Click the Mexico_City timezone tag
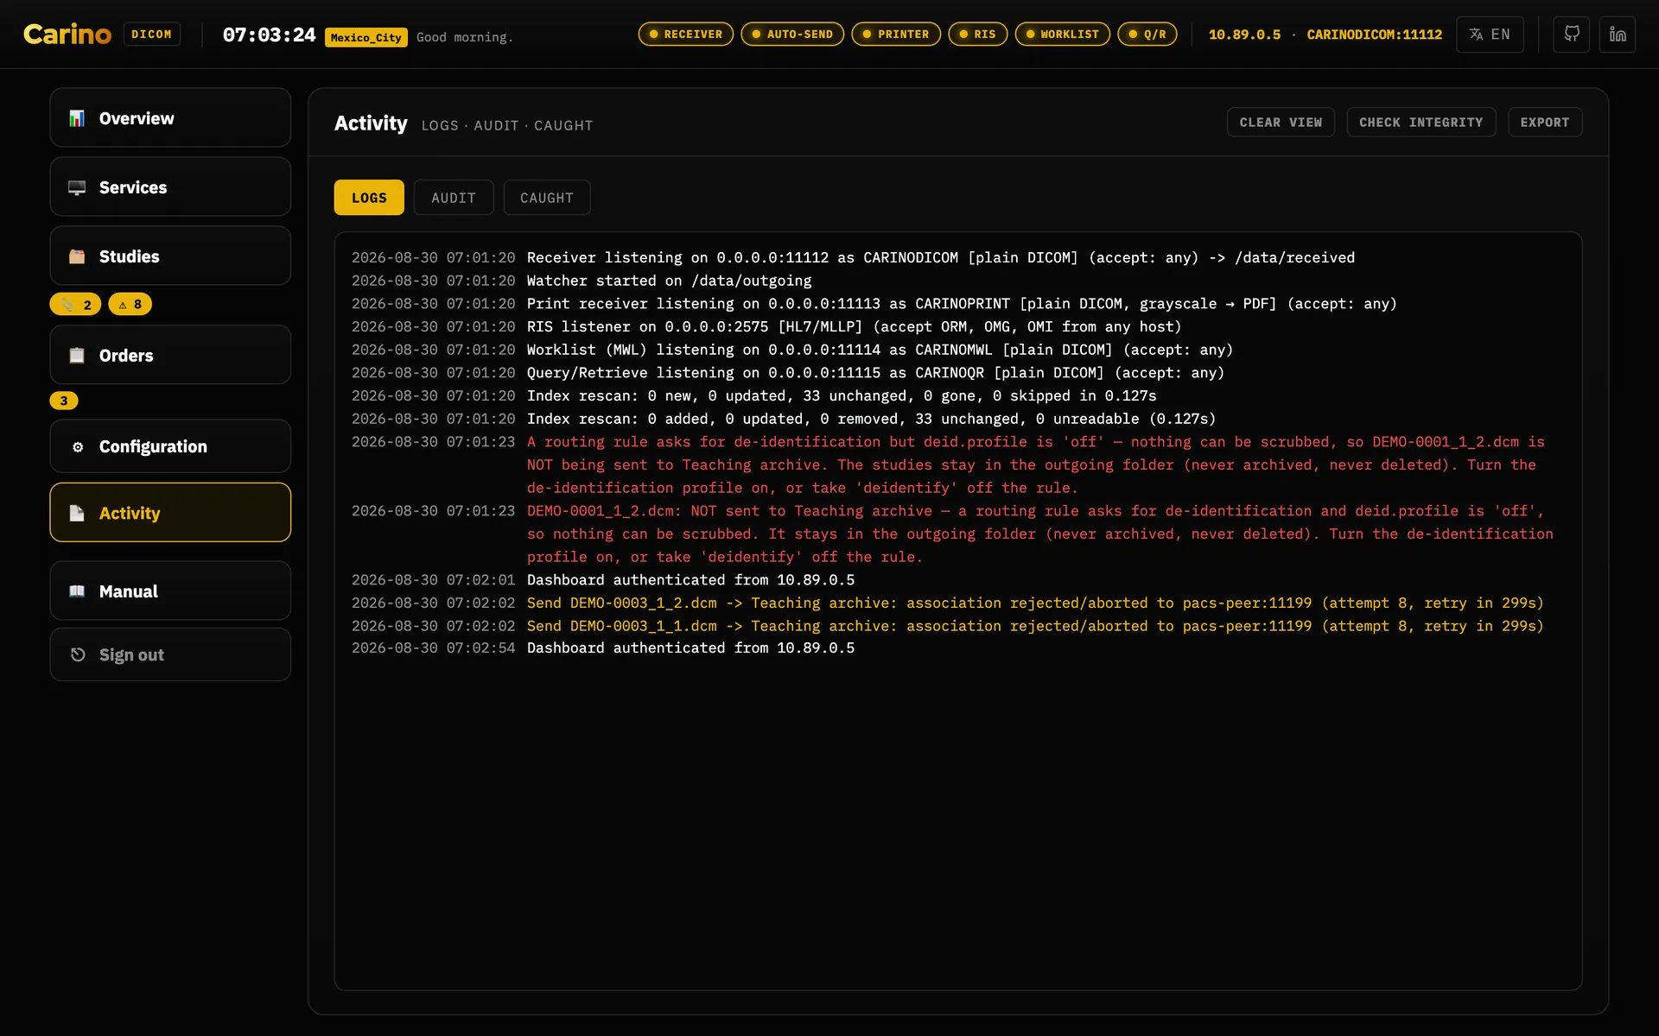The height and width of the screenshot is (1036, 1659). coord(366,37)
